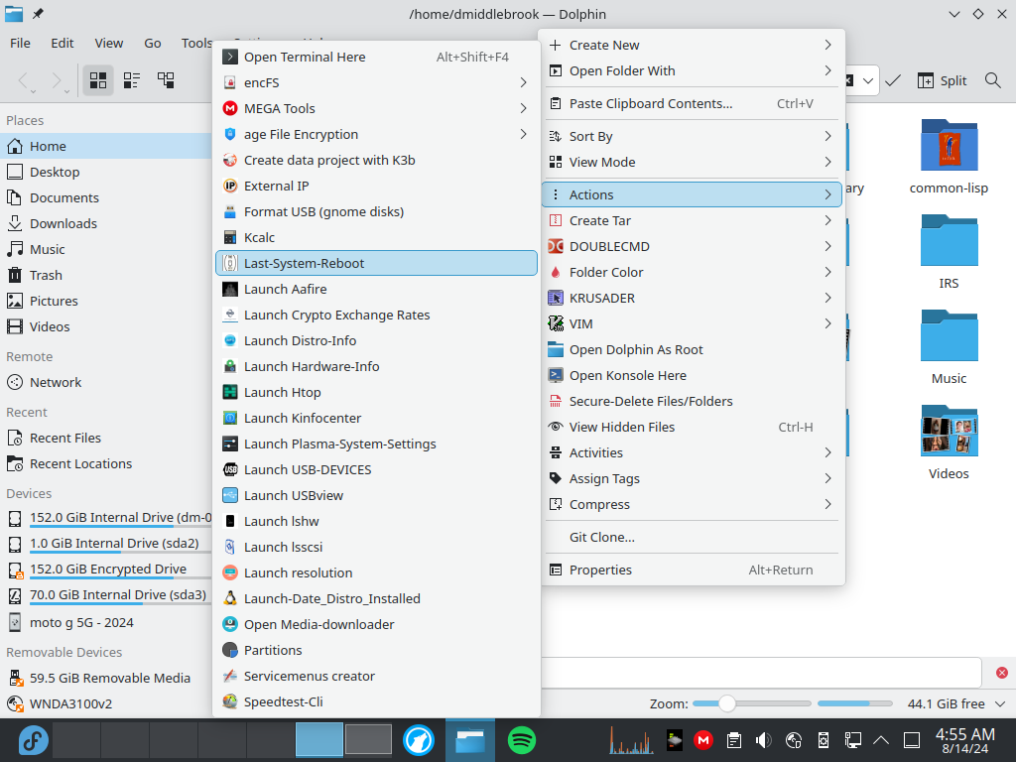Image resolution: width=1016 pixels, height=762 pixels.
Task: Expand age File Encryption submenu
Action: [376, 134]
